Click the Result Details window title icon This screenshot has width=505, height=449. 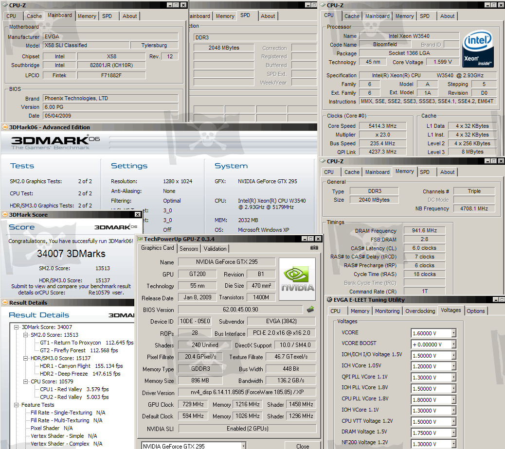coord(5,302)
